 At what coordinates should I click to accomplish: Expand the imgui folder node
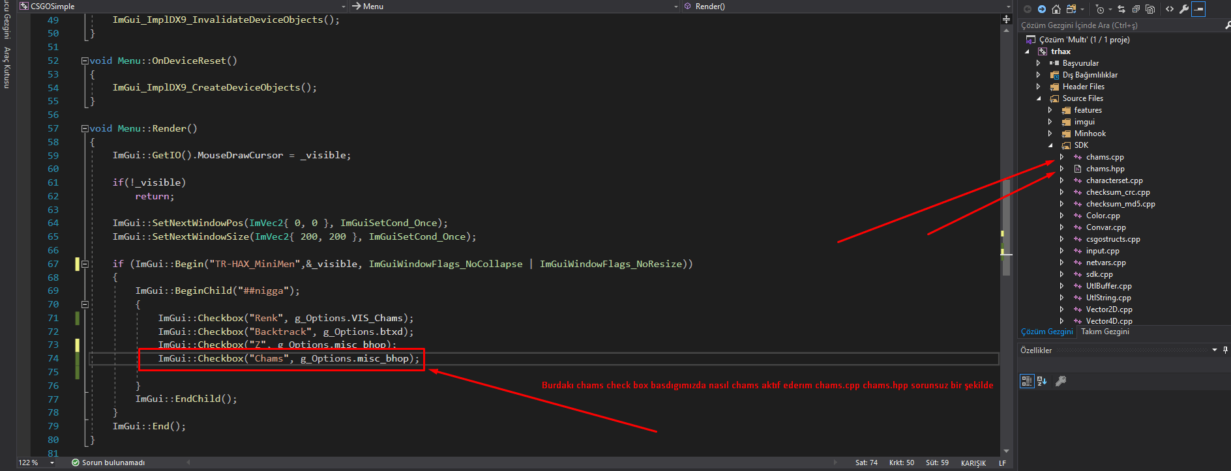(1050, 122)
